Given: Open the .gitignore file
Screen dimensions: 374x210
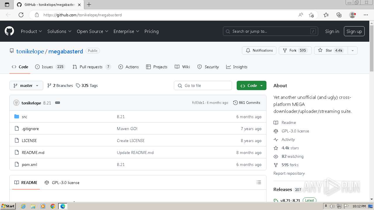Looking at the screenshot, I should pyautogui.click(x=30, y=129).
